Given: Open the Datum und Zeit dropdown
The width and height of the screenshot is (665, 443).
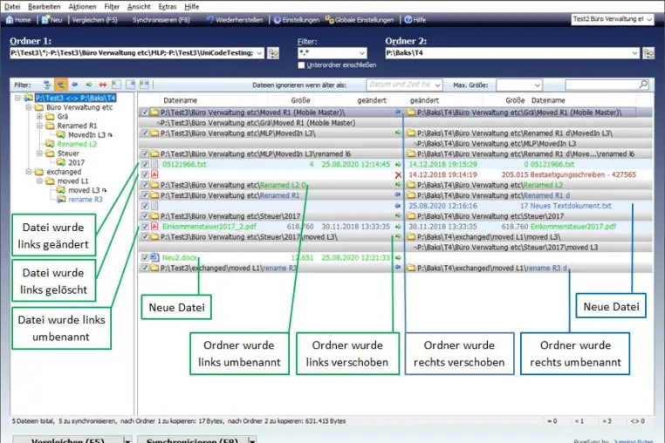Looking at the screenshot, I should tap(437, 85).
